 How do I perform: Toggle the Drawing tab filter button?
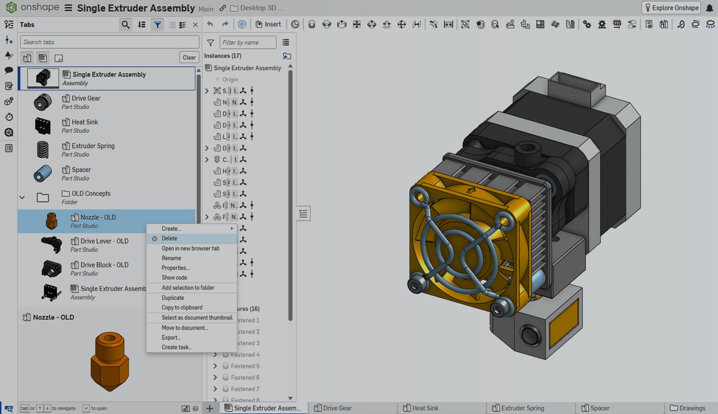click(59, 58)
